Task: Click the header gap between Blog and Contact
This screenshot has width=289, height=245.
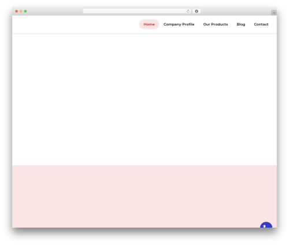Action: coord(250,24)
